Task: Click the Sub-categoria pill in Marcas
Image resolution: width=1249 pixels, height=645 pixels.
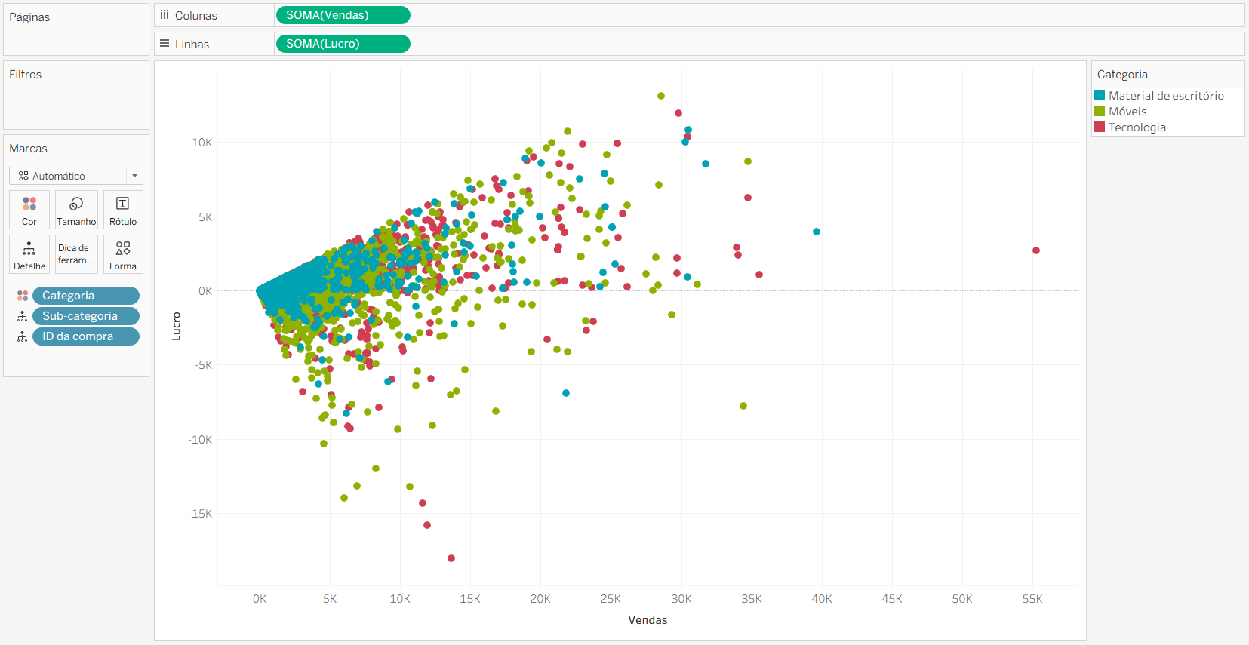Action: pyautogui.click(x=86, y=316)
